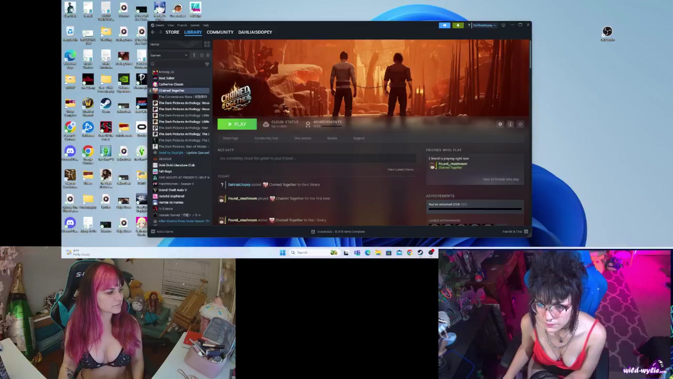
Task: Open the Store Page link
Action: click(x=230, y=138)
